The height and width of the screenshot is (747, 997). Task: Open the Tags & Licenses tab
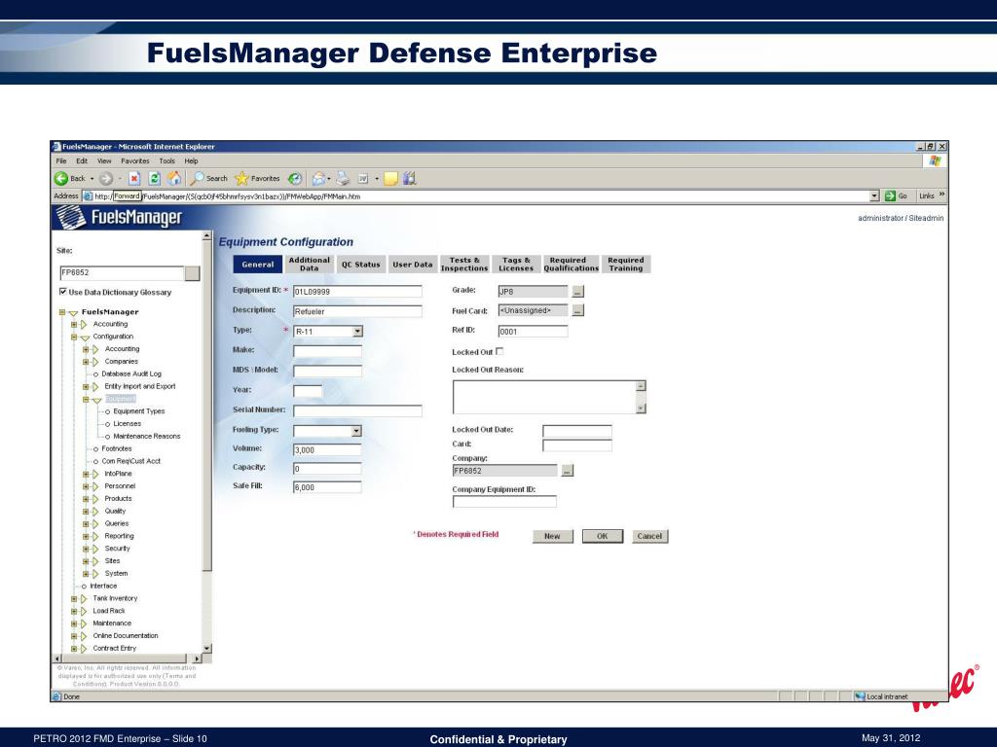tap(516, 265)
